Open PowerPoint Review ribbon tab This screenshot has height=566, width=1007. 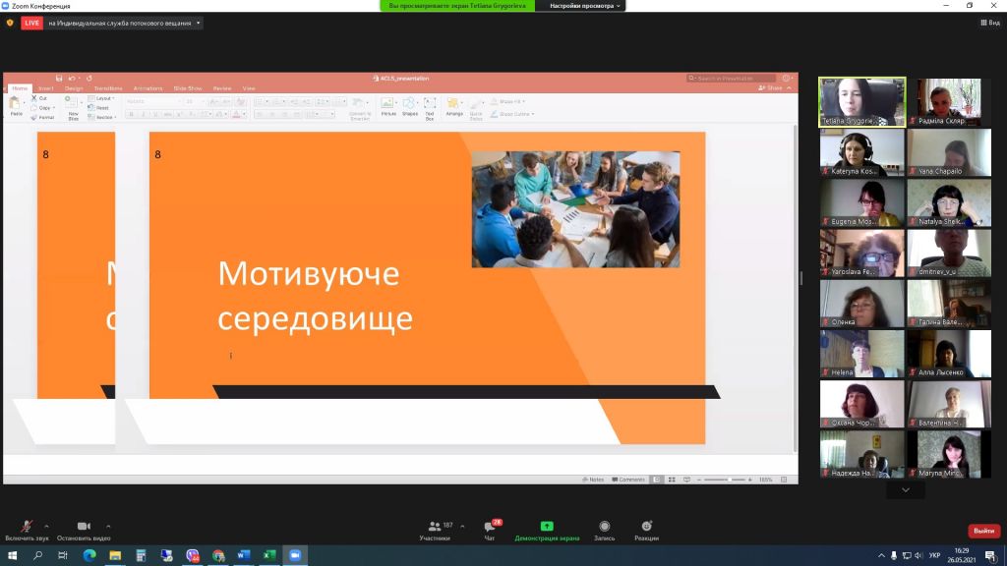[222, 88]
